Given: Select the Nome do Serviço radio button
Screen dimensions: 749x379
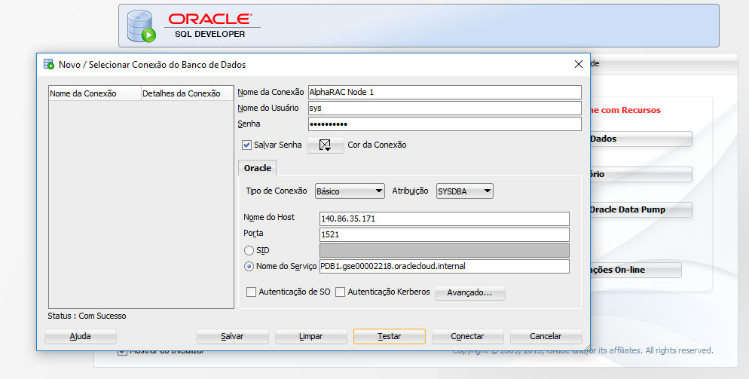Looking at the screenshot, I should tap(249, 266).
